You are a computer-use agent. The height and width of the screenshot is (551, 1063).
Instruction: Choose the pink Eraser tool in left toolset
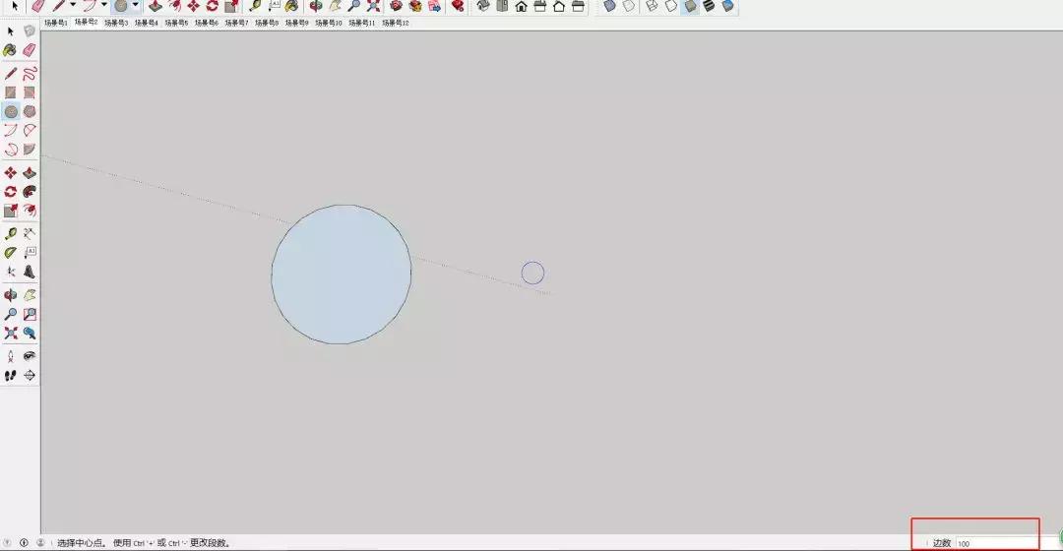click(30, 51)
